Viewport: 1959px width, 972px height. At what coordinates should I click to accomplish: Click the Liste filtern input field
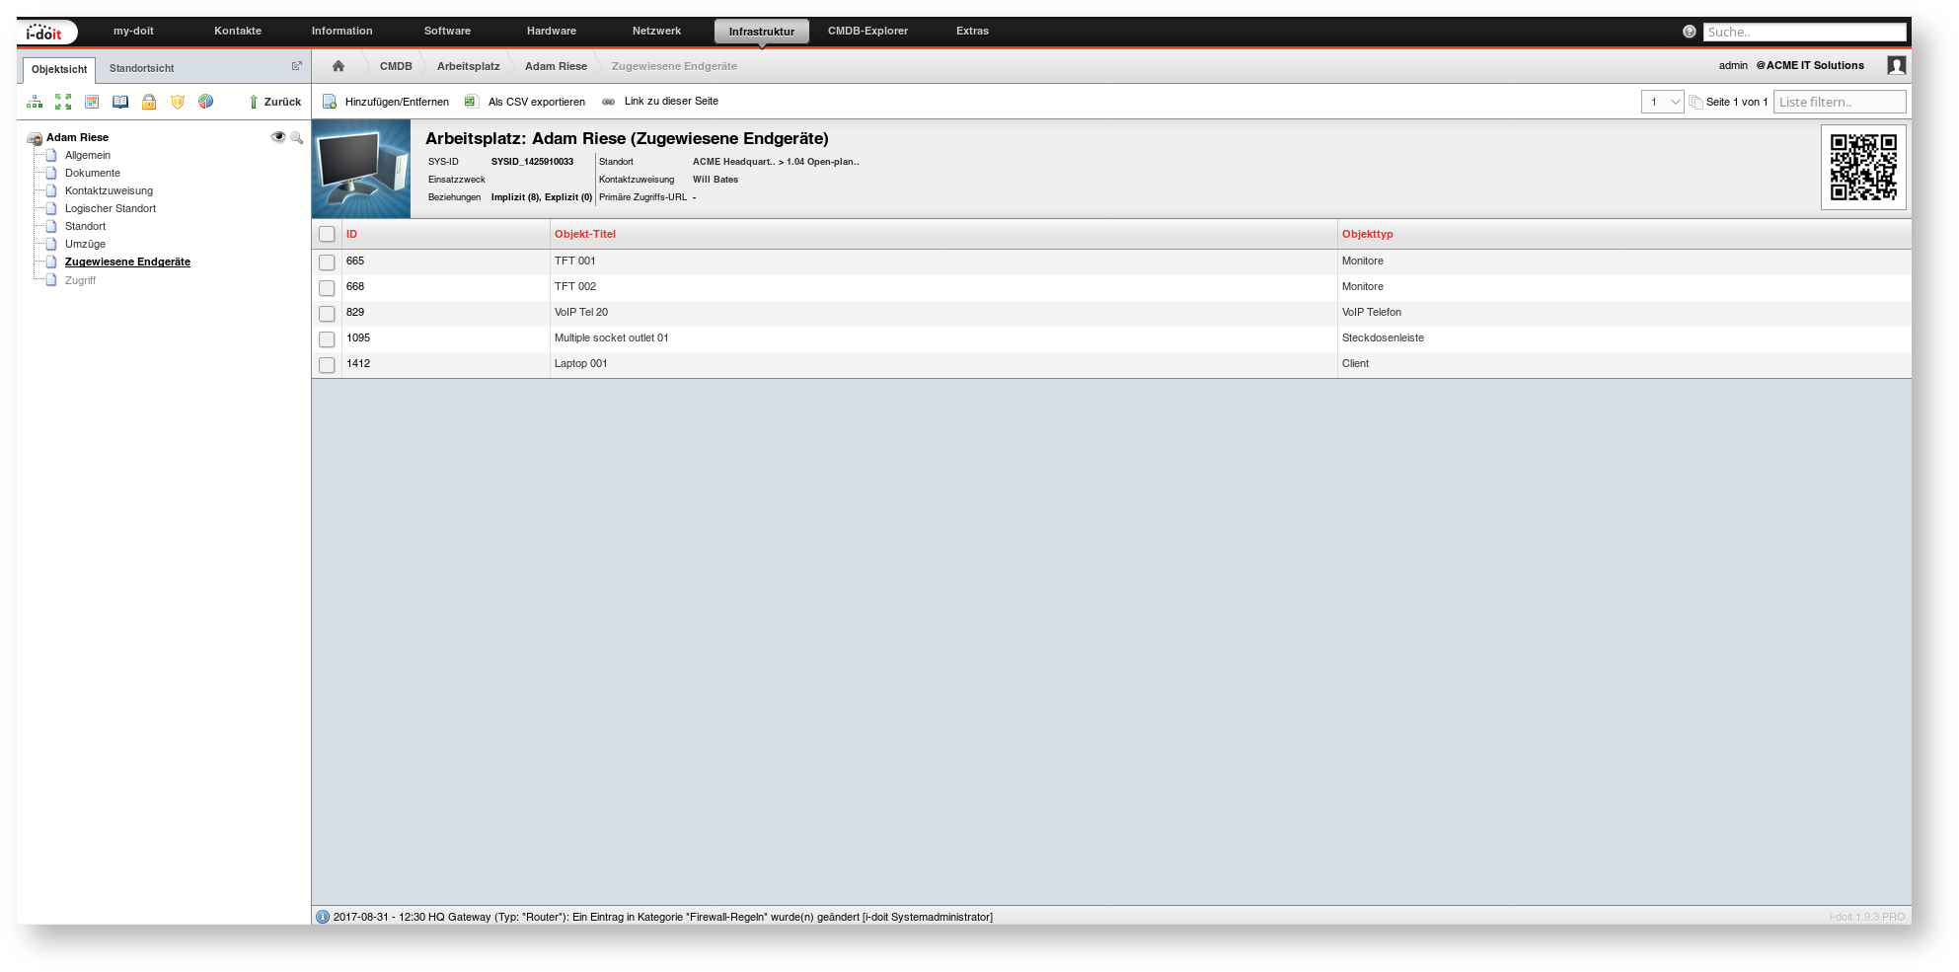point(1839,102)
